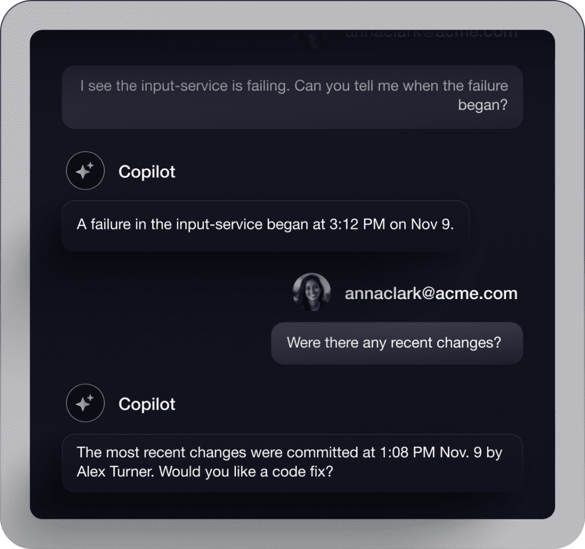The height and width of the screenshot is (549, 585).
Task: Click the 'Alex Turner' name in the response
Action: pos(115,472)
